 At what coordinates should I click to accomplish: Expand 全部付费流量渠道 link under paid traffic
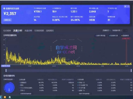(x=84, y=94)
